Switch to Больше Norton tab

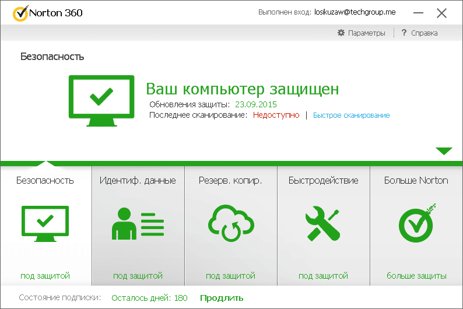pyautogui.click(x=416, y=180)
